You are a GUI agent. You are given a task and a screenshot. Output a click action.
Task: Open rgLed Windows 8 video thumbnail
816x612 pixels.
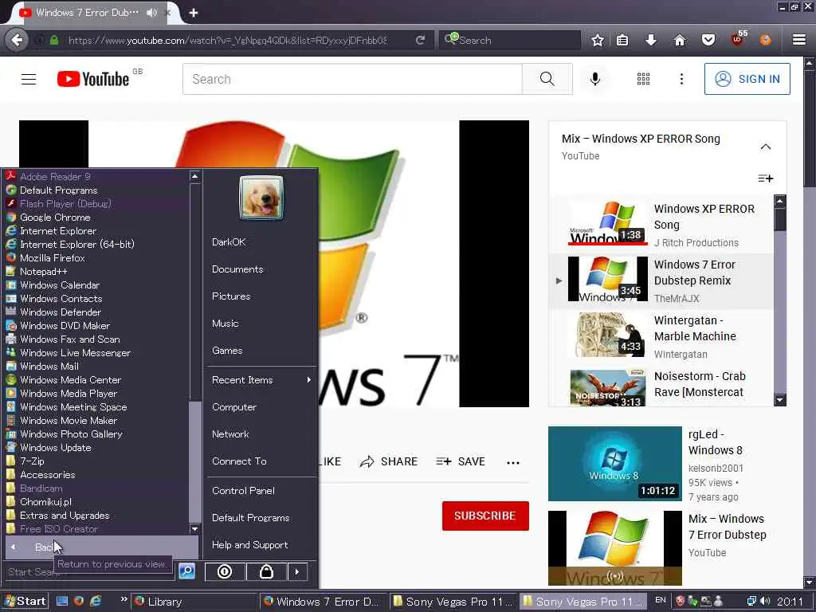pyautogui.click(x=614, y=464)
